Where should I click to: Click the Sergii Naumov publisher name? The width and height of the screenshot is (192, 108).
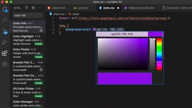22,44
